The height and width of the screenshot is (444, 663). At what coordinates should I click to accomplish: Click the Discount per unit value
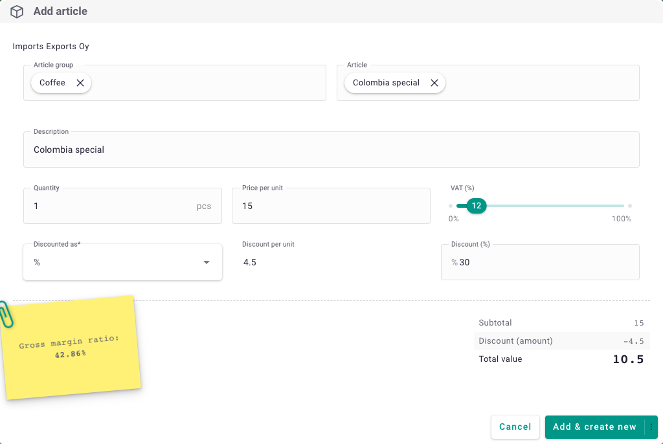pos(250,263)
